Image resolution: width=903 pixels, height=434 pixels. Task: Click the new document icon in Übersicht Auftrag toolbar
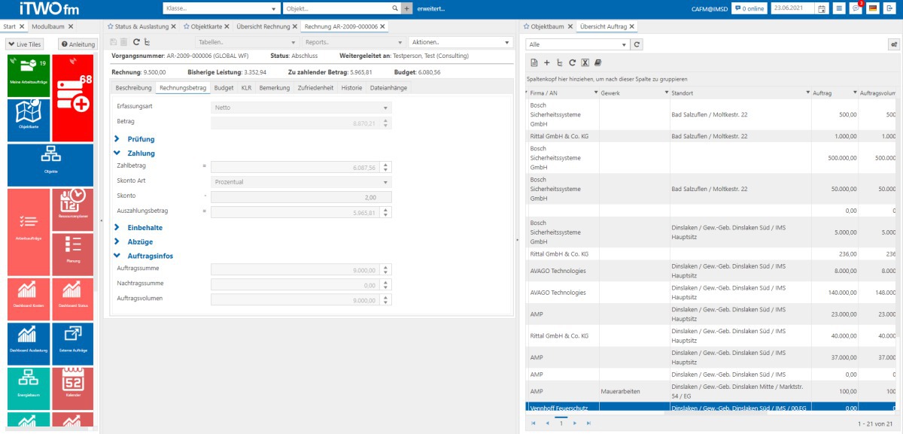pos(534,62)
